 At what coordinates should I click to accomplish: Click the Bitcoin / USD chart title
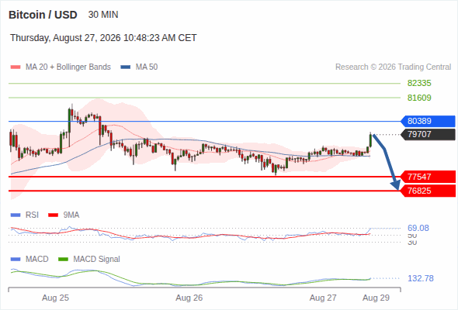point(43,15)
